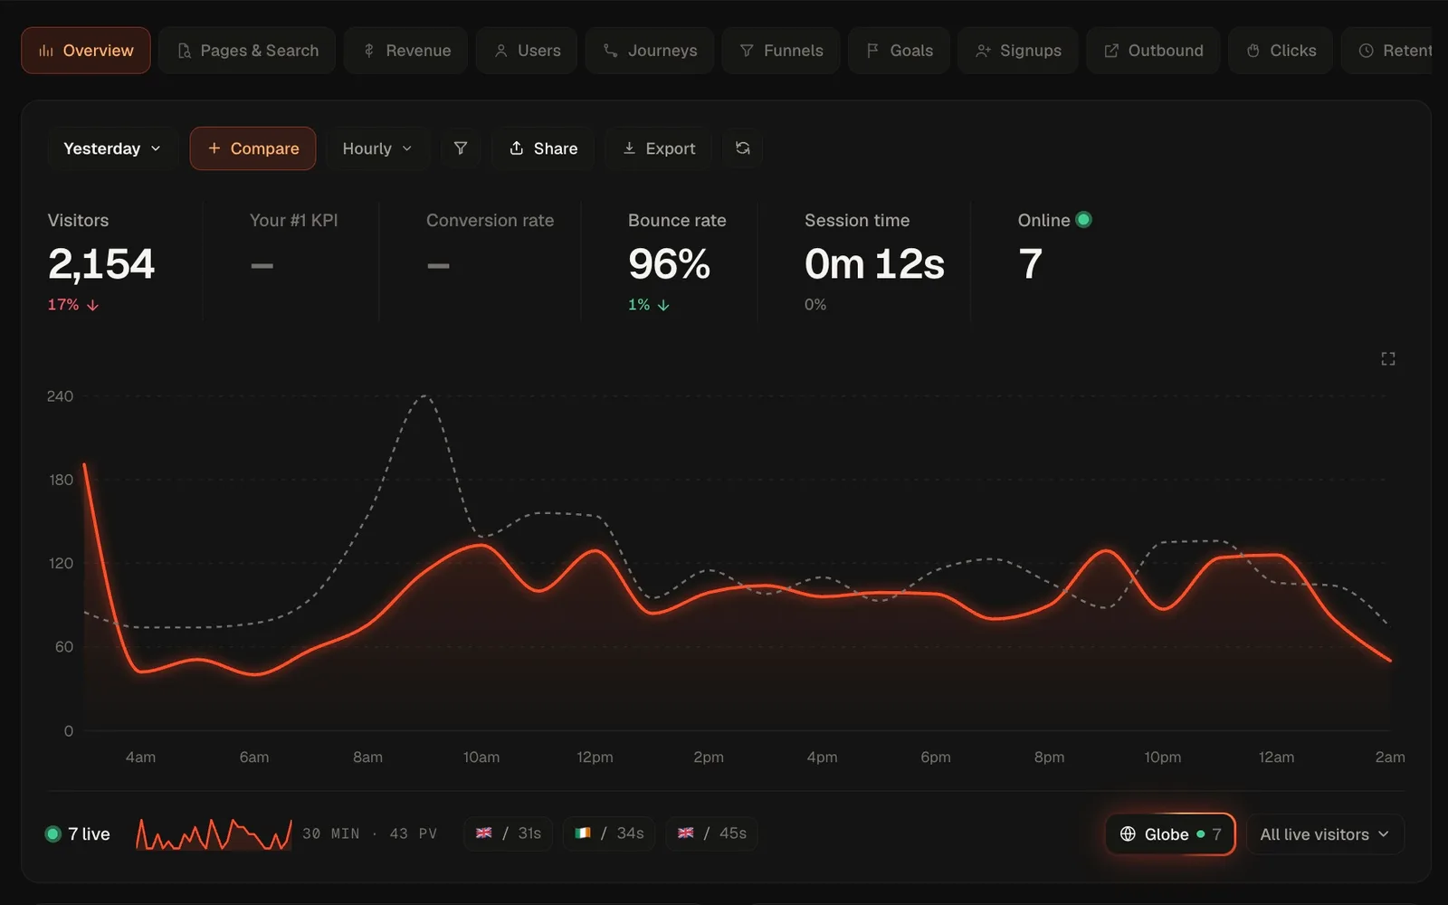Screen dimensions: 1448x905
Task: Export the report data
Action: pyautogui.click(x=659, y=148)
